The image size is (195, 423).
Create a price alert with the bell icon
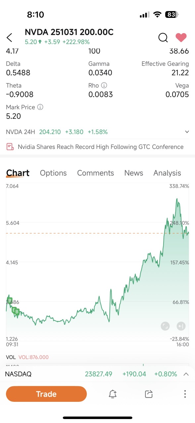[113, 394]
